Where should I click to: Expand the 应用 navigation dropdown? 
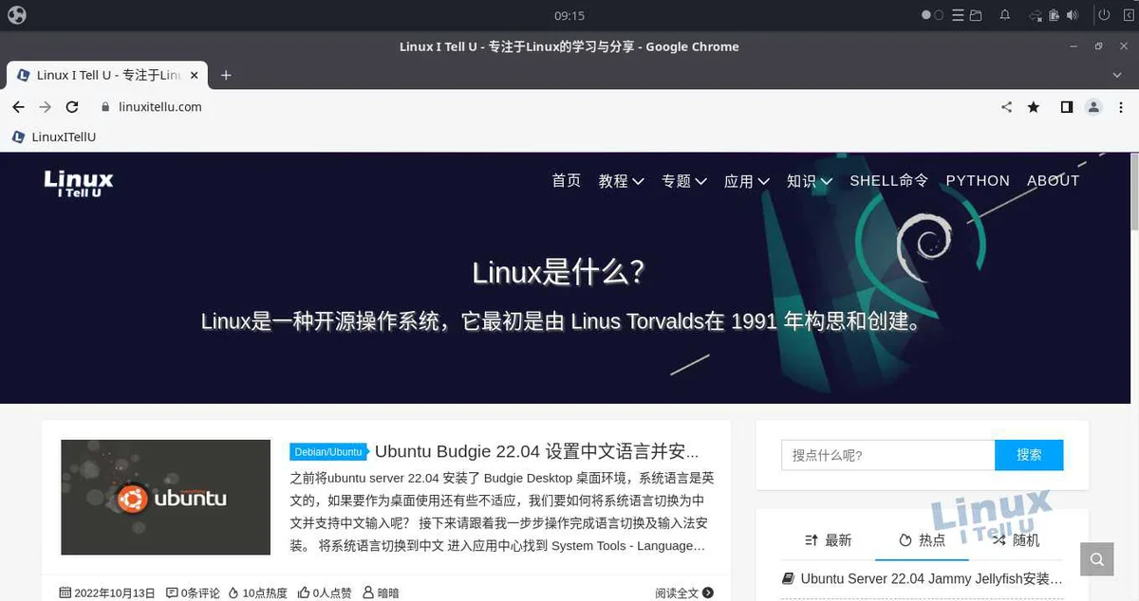click(x=747, y=180)
